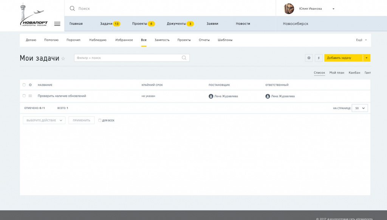Click Юлия Иванова's profile avatar
Viewport: 387px width, 220px height.
289,9
